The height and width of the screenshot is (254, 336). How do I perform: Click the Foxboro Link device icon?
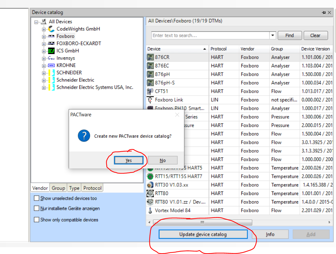pos(150,100)
